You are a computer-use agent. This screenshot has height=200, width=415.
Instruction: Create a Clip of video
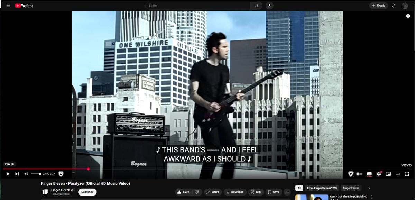click(256, 192)
